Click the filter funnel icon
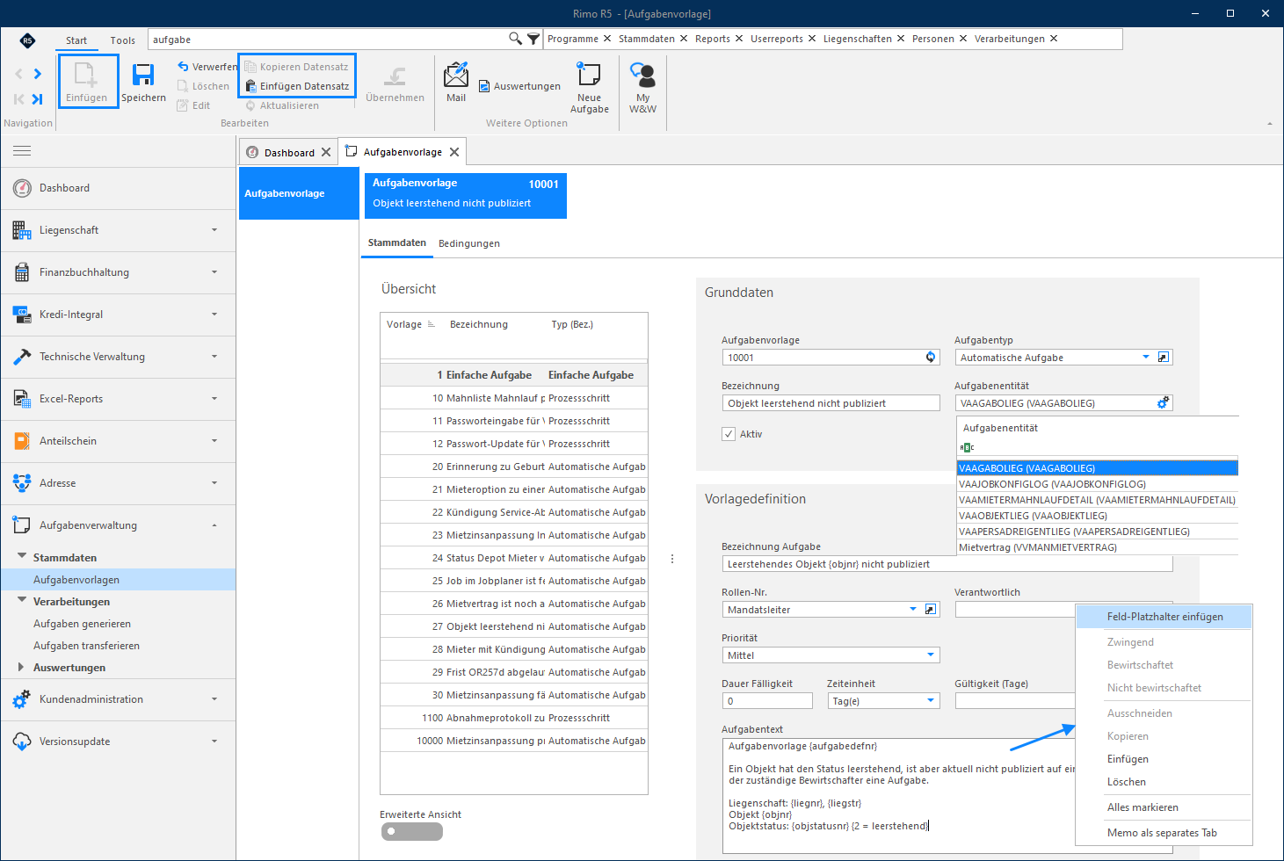Screen dimensions: 1284x861 tap(533, 39)
